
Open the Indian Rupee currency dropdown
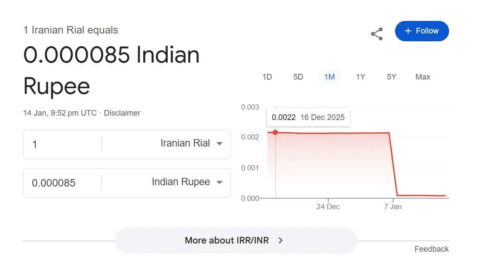point(187,182)
